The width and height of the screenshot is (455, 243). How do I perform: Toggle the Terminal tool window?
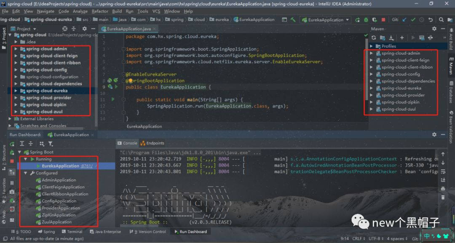click(x=72, y=232)
